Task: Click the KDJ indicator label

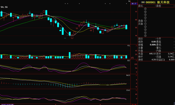Action: [x=129, y=60]
